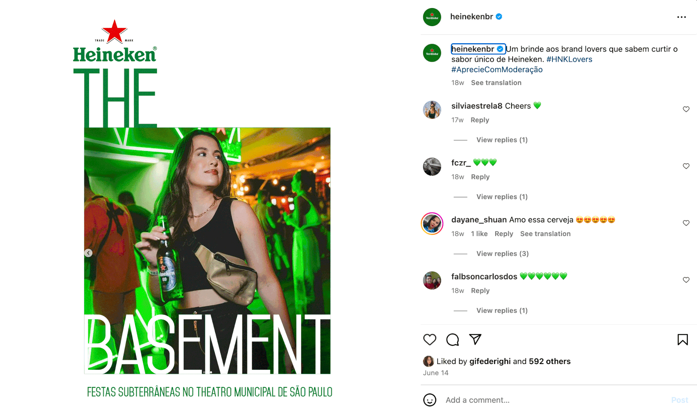The width and height of the screenshot is (697, 417).
Task: View replies under falbsoncarlosdos's comment
Action: (502, 311)
